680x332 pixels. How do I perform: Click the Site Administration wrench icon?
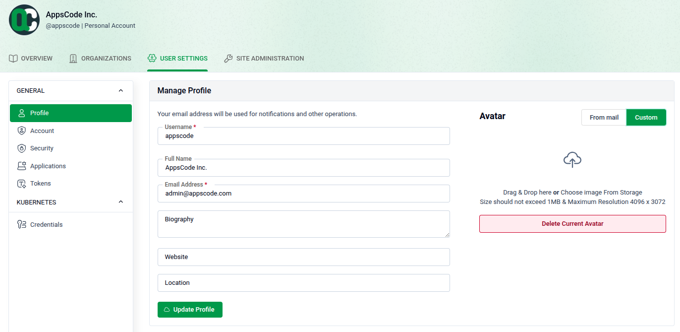(228, 59)
